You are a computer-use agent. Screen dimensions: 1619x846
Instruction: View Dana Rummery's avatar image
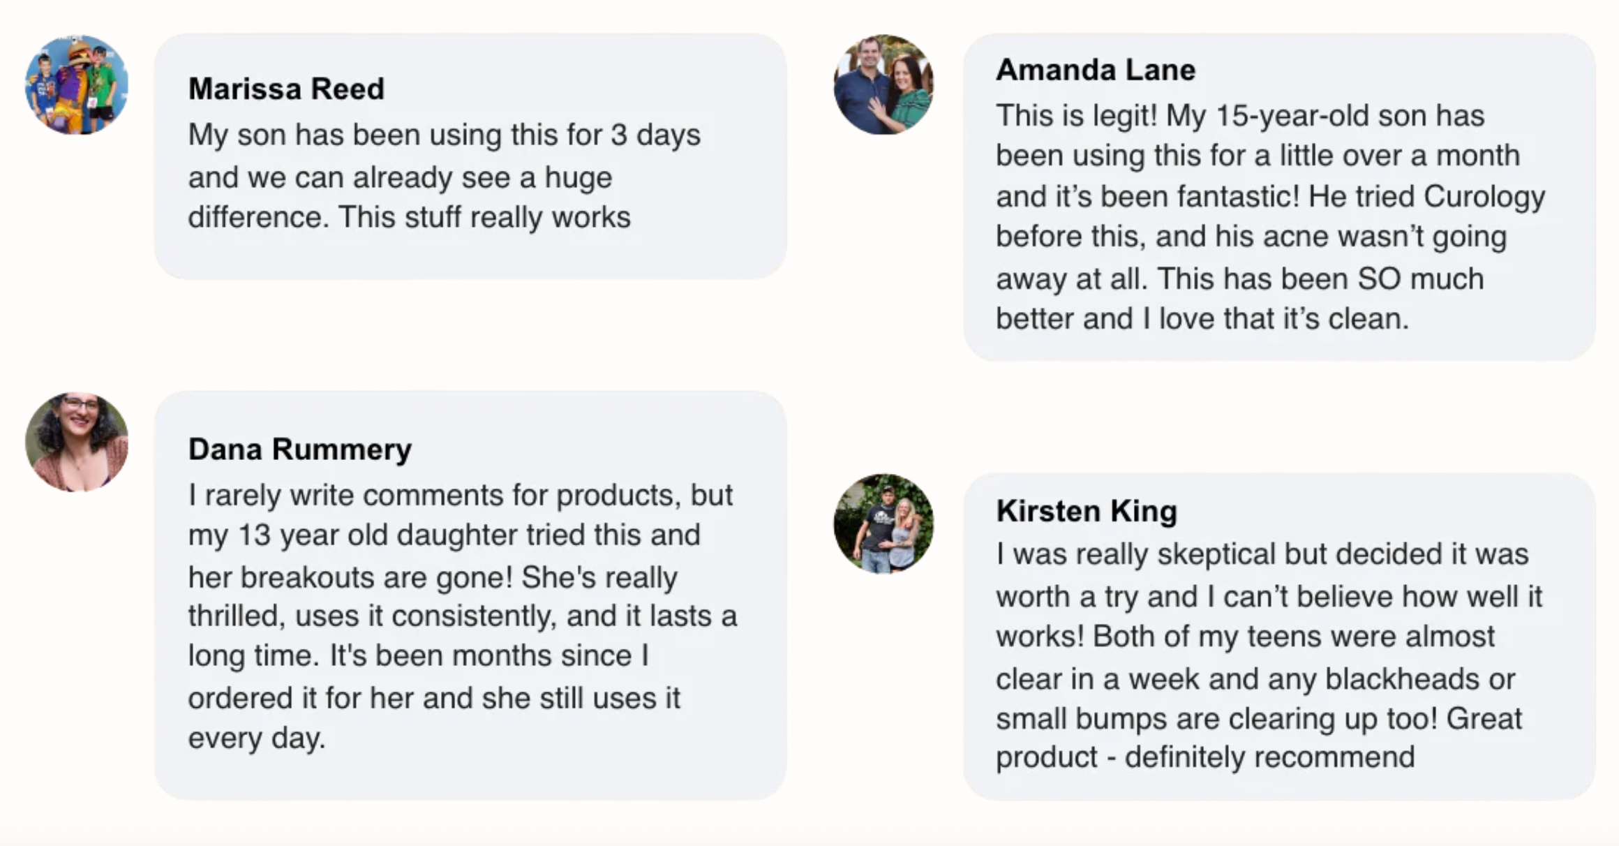[77, 442]
